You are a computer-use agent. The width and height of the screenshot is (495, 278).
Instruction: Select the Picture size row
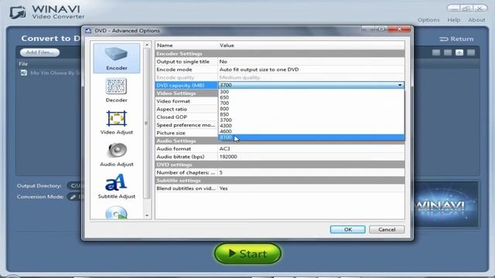(x=186, y=133)
